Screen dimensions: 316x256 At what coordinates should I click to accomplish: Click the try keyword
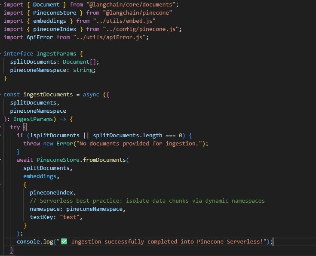pyautogui.click(x=15, y=127)
